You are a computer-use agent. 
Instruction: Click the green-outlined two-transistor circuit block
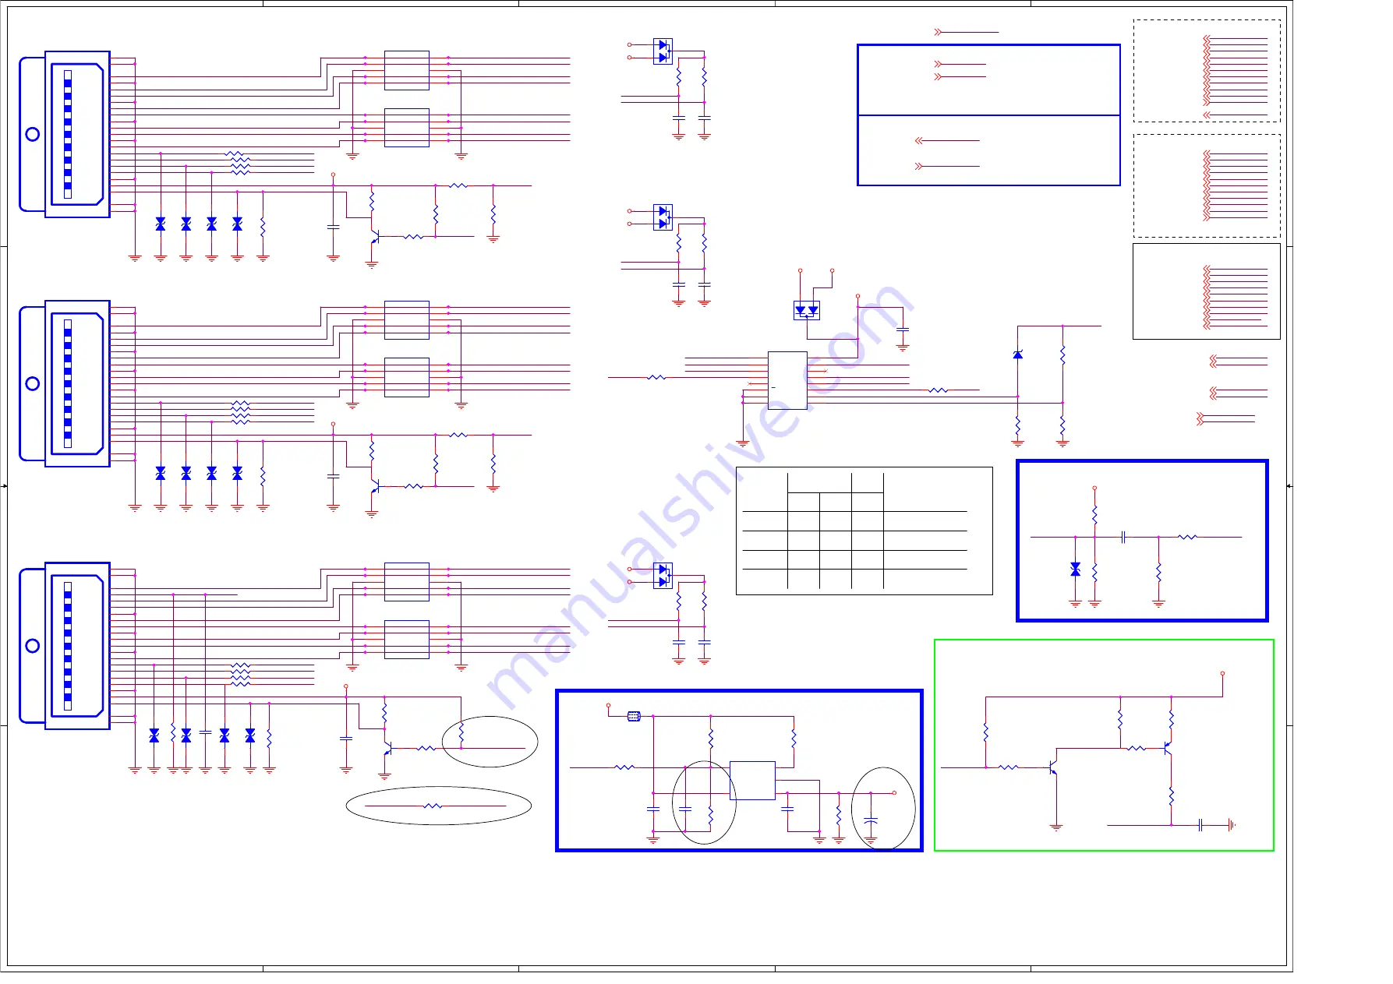[1104, 745]
